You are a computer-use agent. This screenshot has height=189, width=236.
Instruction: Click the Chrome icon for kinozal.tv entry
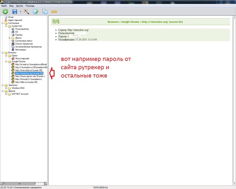13,79
